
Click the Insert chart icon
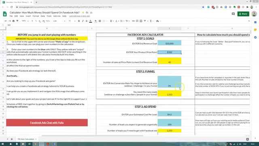(141, 21)
